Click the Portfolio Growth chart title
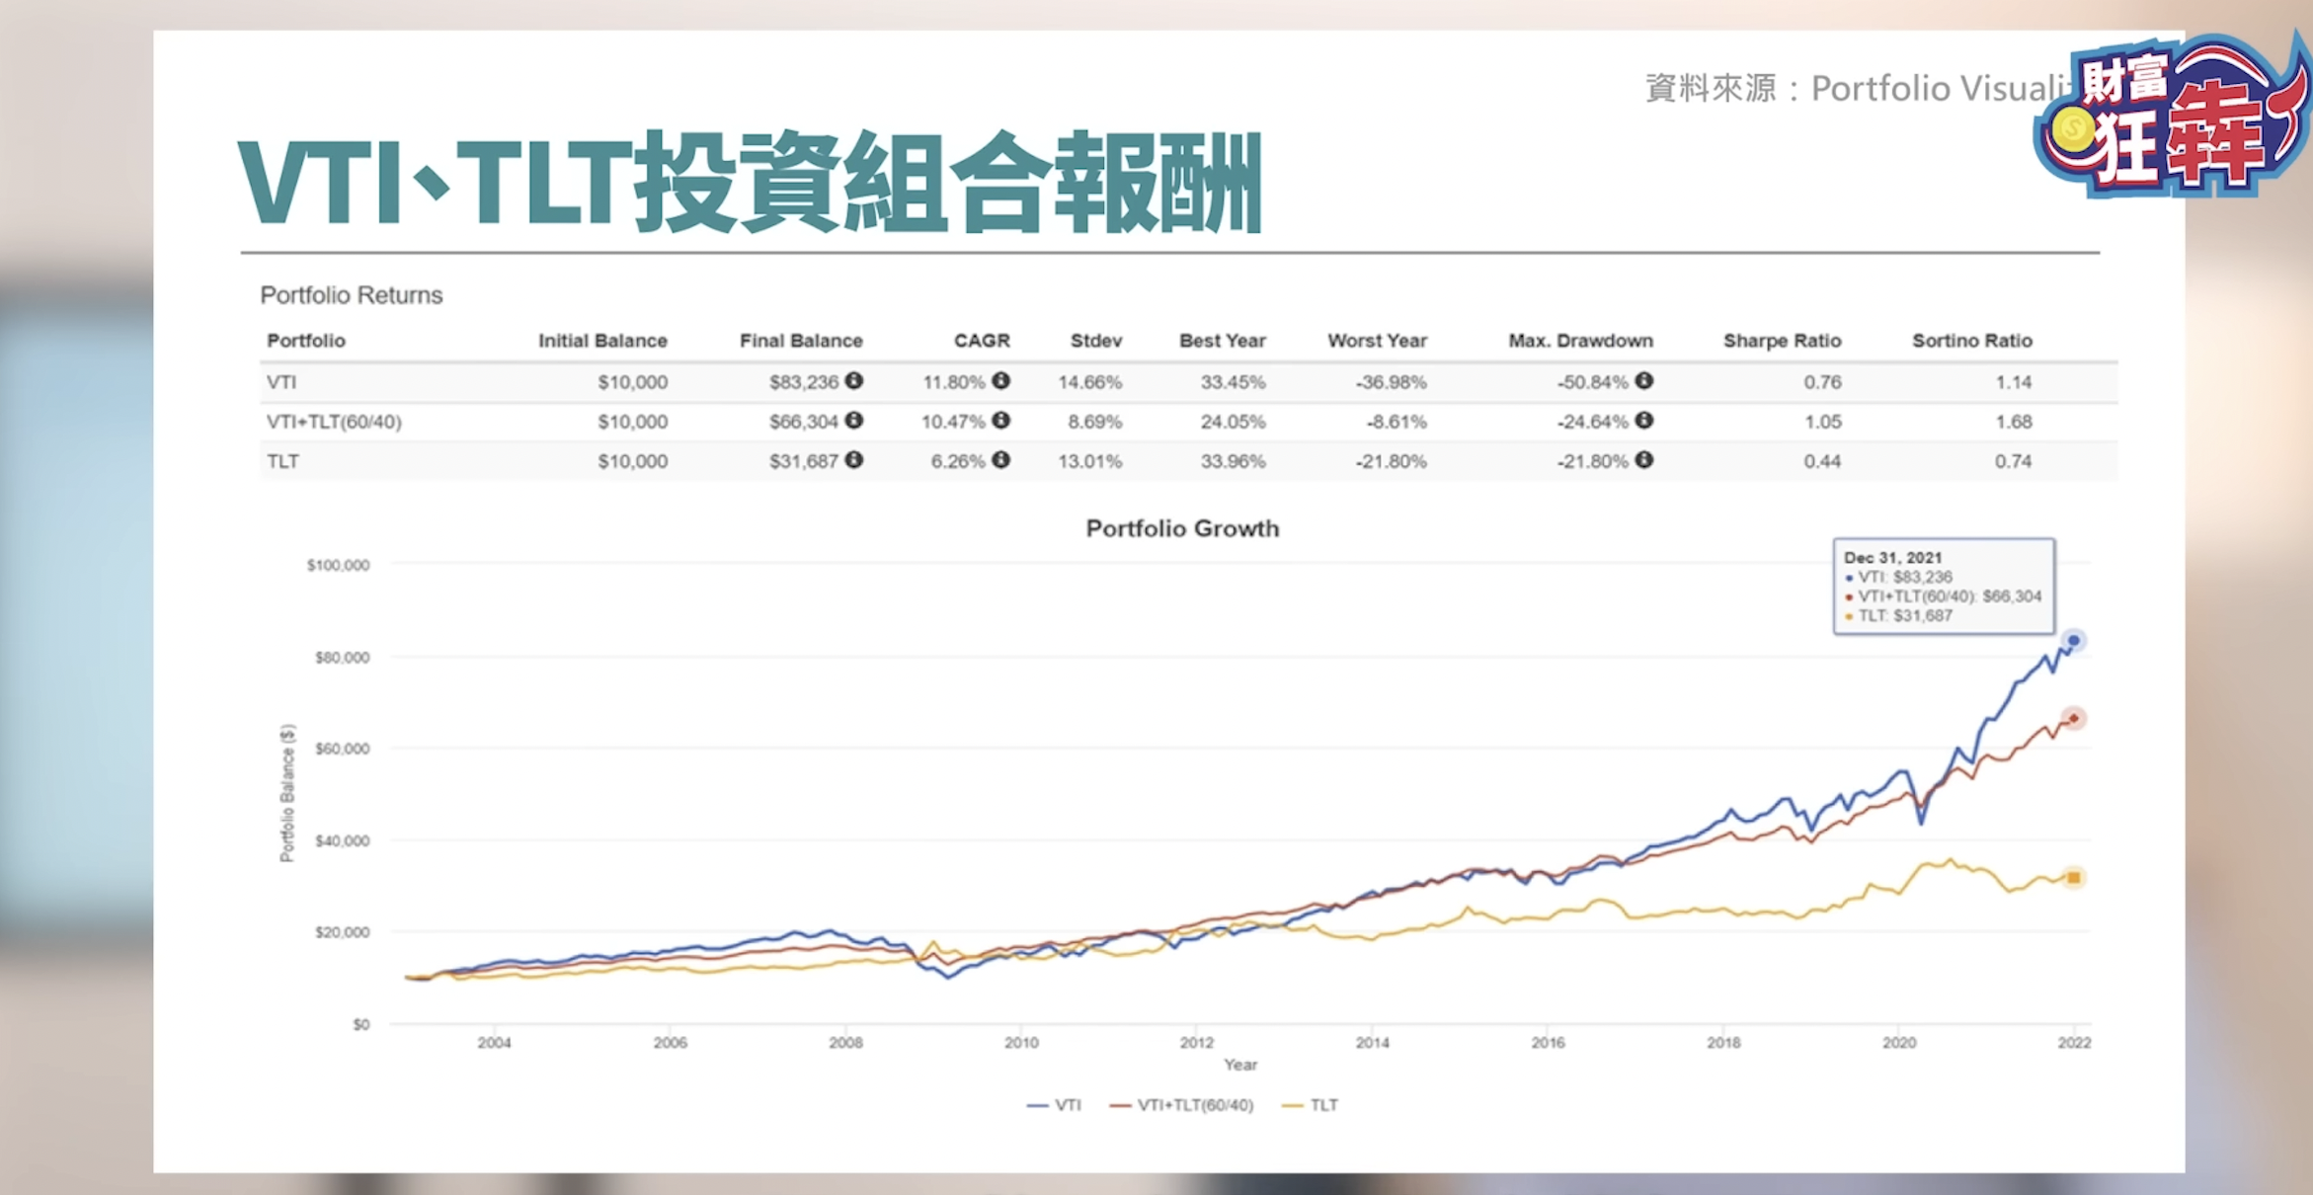Screen dimensions: 2313x1195 click(1182, 528)
